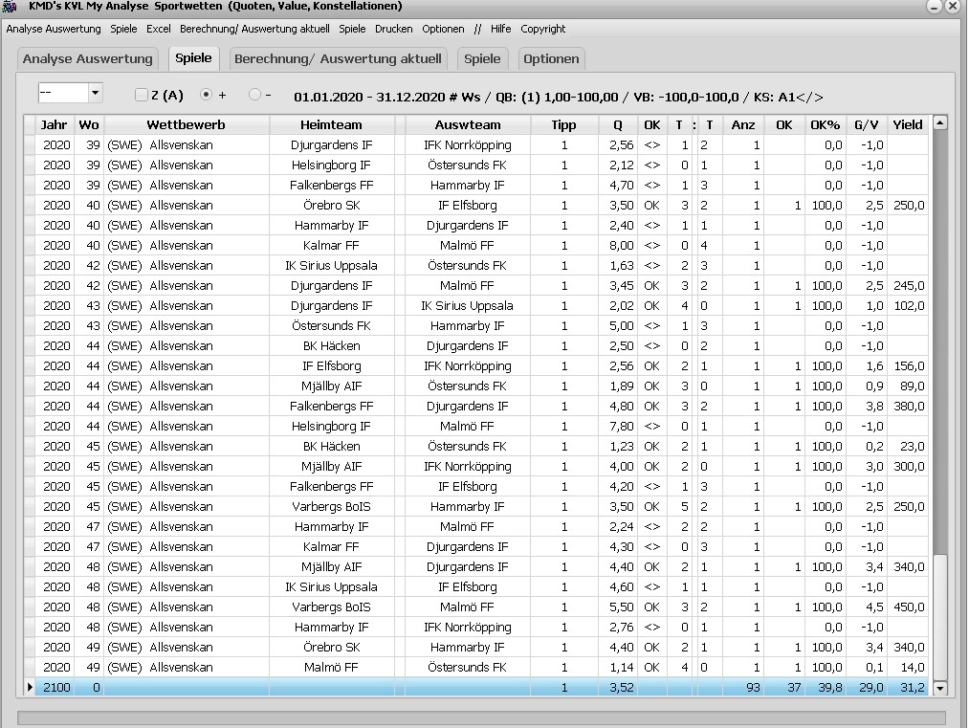
Task: Switch to the Berechnung/ Auswertung aktuell tab
Action: pos(338,59)
